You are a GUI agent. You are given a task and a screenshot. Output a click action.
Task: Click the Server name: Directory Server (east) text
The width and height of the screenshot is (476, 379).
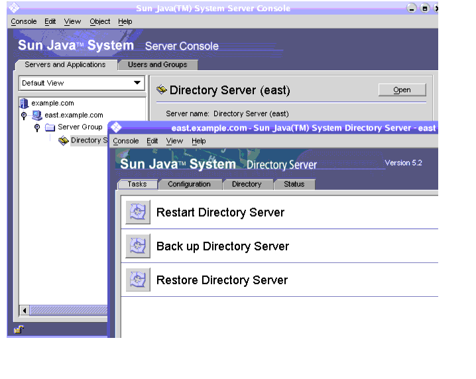(x=227, y=114)
